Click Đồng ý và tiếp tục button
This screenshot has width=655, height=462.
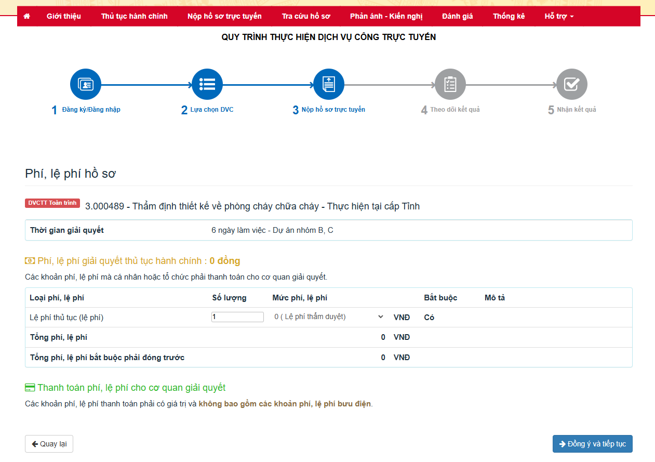point(592,444)
